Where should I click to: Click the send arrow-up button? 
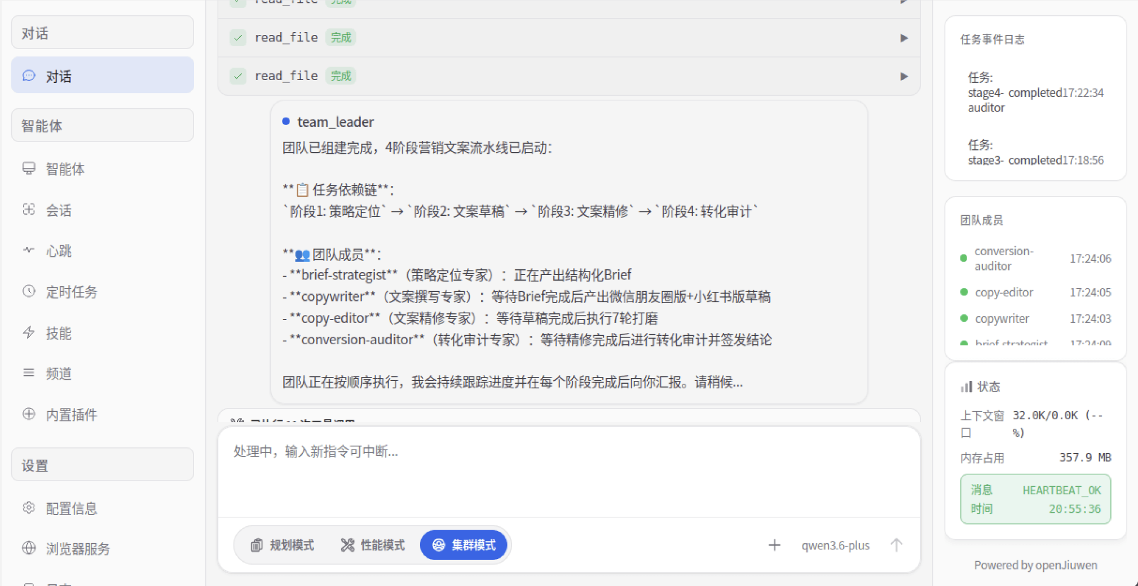[x=896, y=545]
